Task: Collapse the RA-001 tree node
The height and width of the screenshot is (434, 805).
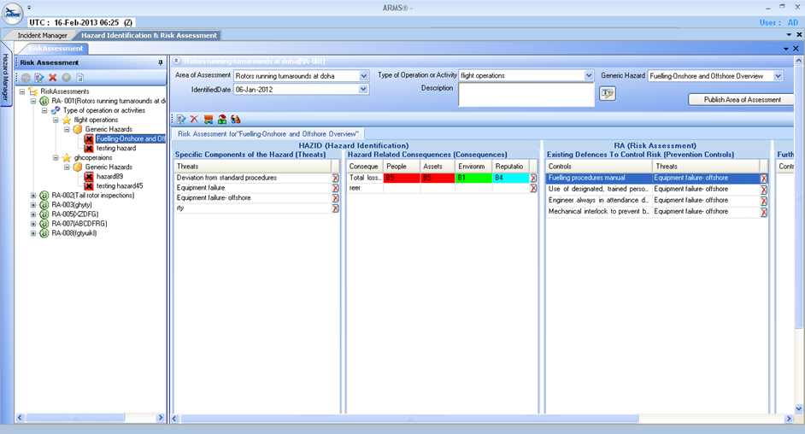Action: (34, 100)
